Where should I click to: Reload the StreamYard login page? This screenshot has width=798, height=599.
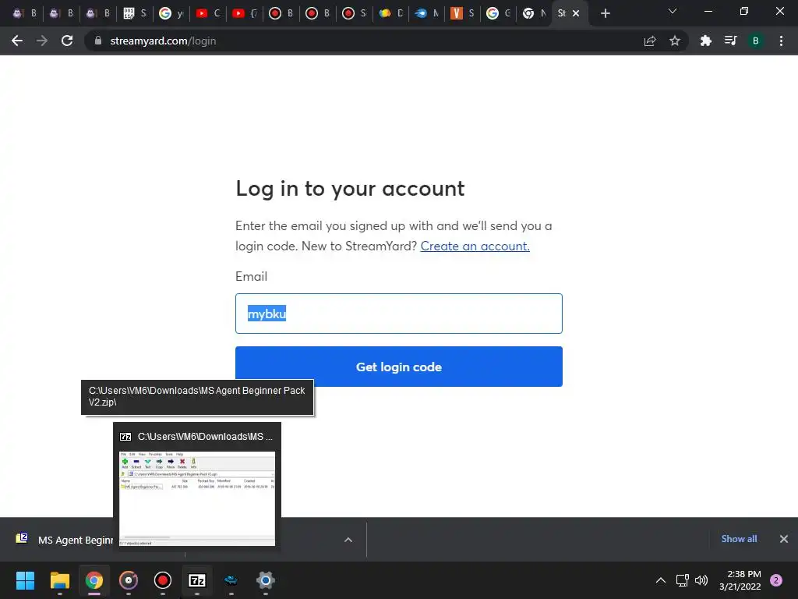(67, 41)
